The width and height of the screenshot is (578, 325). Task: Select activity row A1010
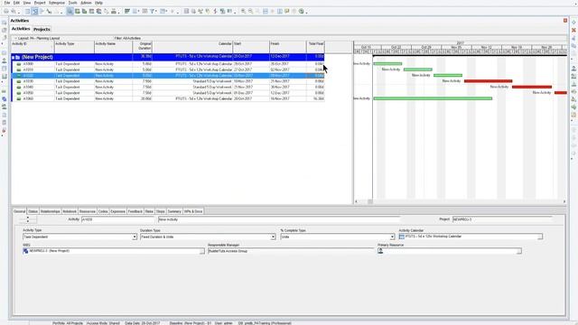pos(168,70)
